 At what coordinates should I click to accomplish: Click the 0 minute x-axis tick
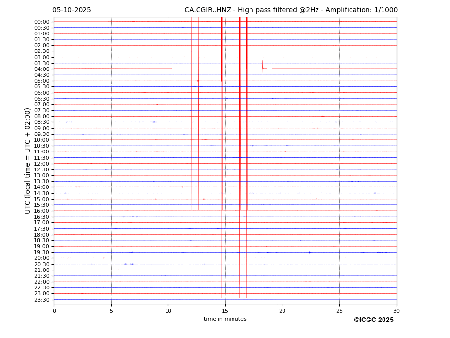54,311
